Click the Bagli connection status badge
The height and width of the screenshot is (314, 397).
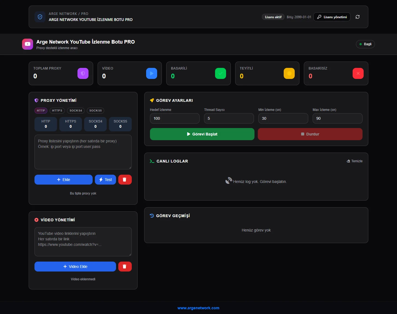point(365,44)
